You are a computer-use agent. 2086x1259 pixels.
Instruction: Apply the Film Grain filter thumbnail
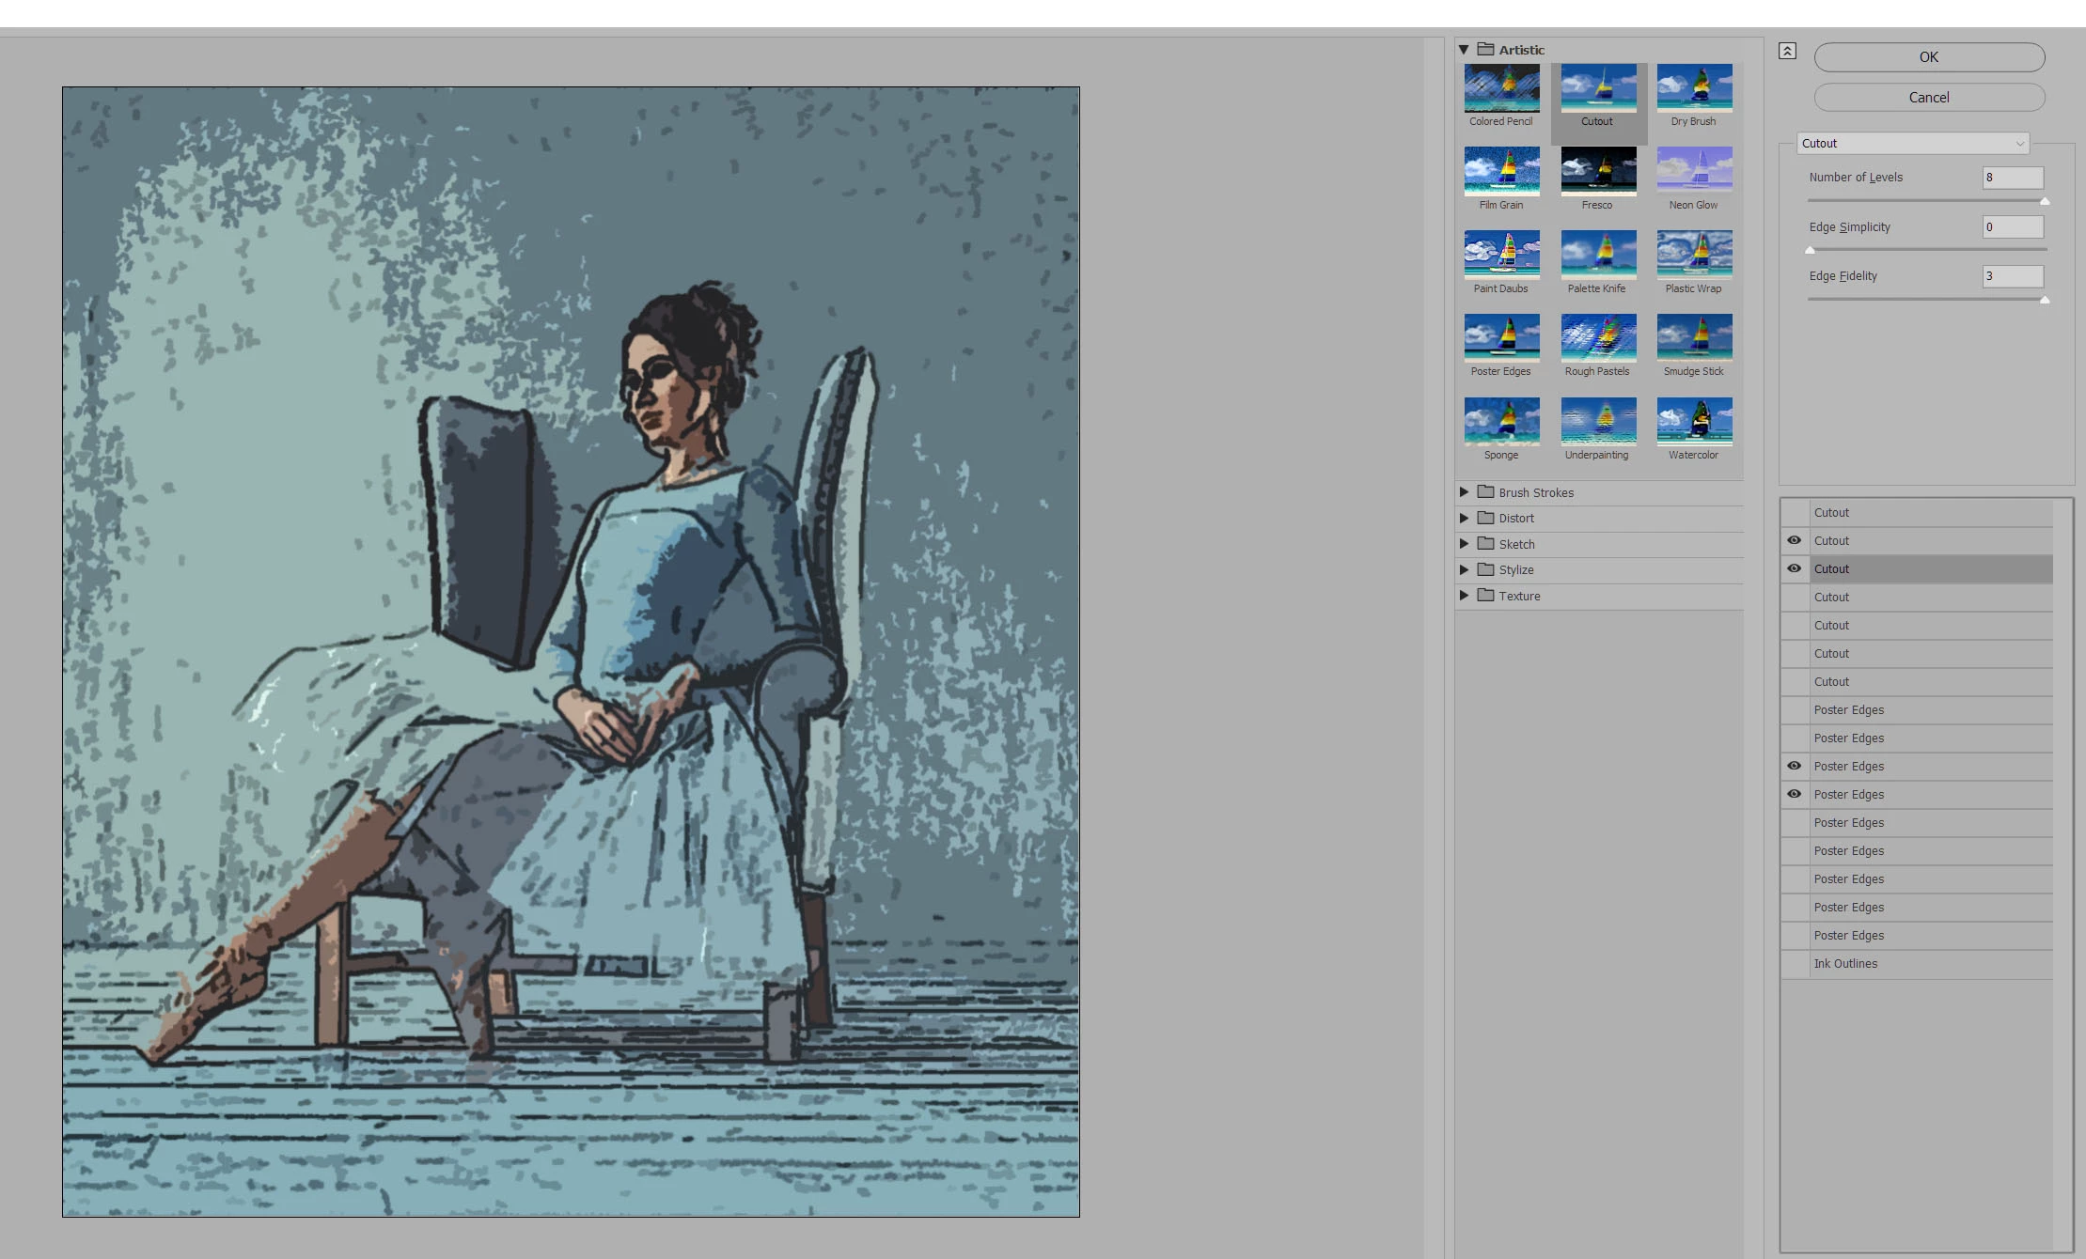pyautogui.click(x=1501, y=171)
